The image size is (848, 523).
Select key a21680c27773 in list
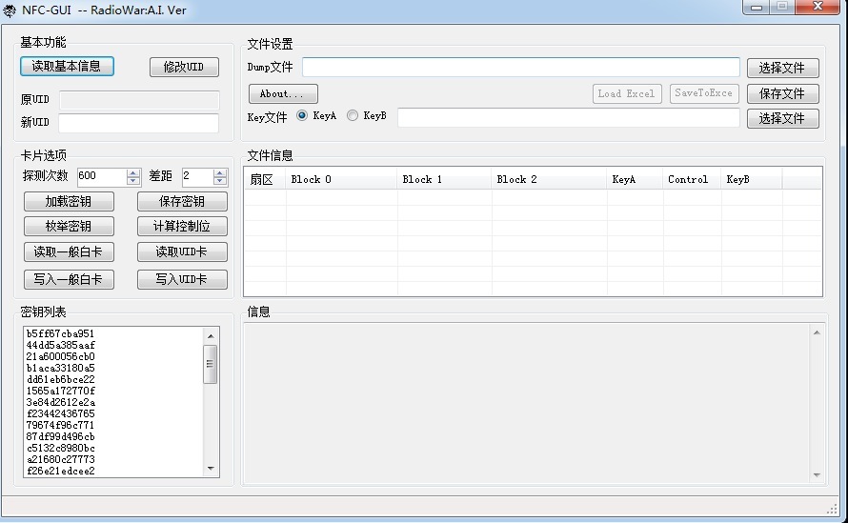[60, 459]
